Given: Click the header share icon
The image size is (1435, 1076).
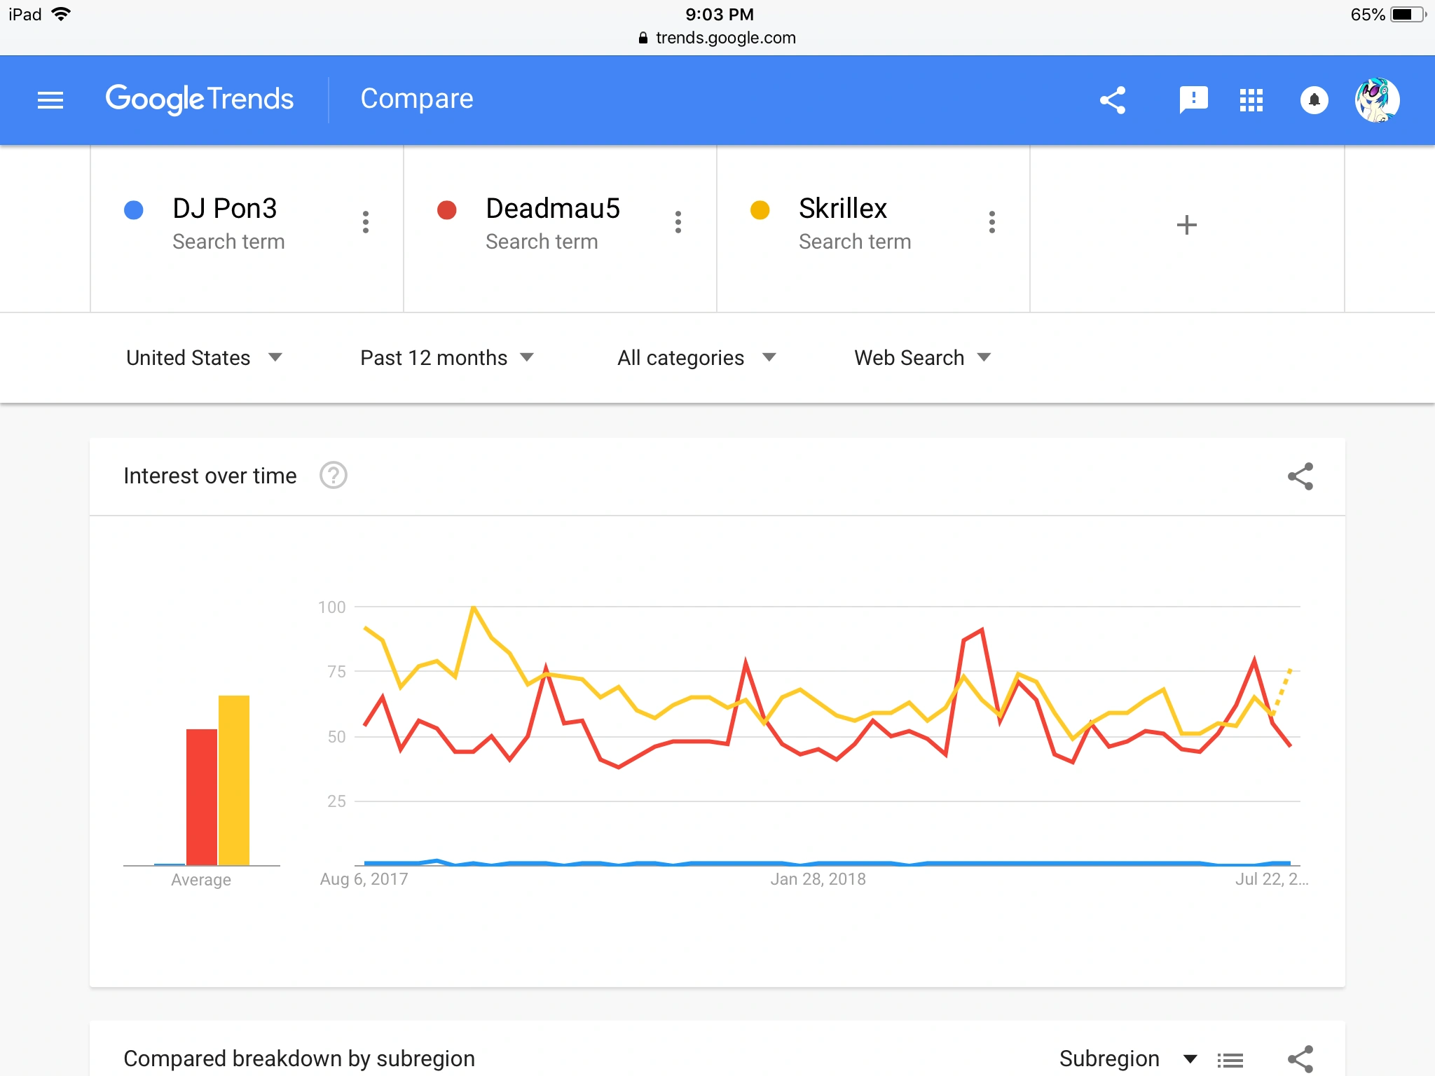Looking at the screenshot, I should [x=1113, y=100].
